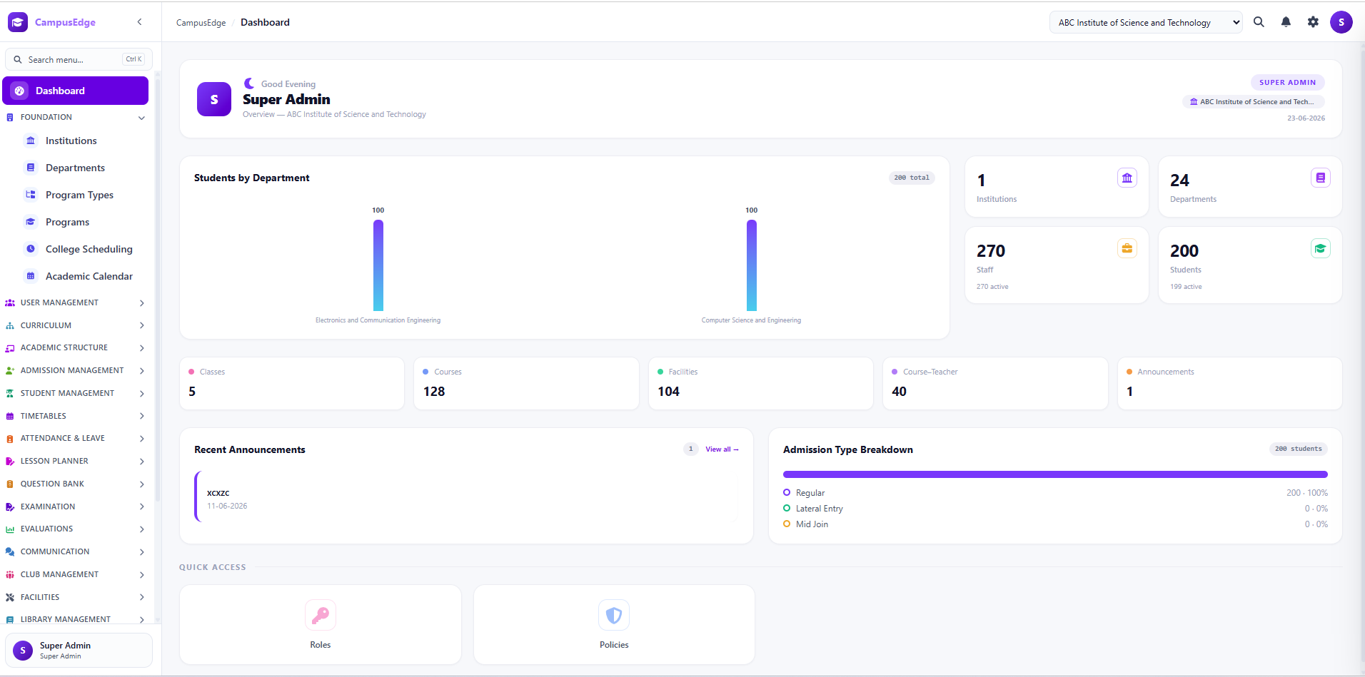The width and height of the screenshot is (1365, 677).
Task: Collapse the sidebar with the arrow
Action: [x=139, y=22]
